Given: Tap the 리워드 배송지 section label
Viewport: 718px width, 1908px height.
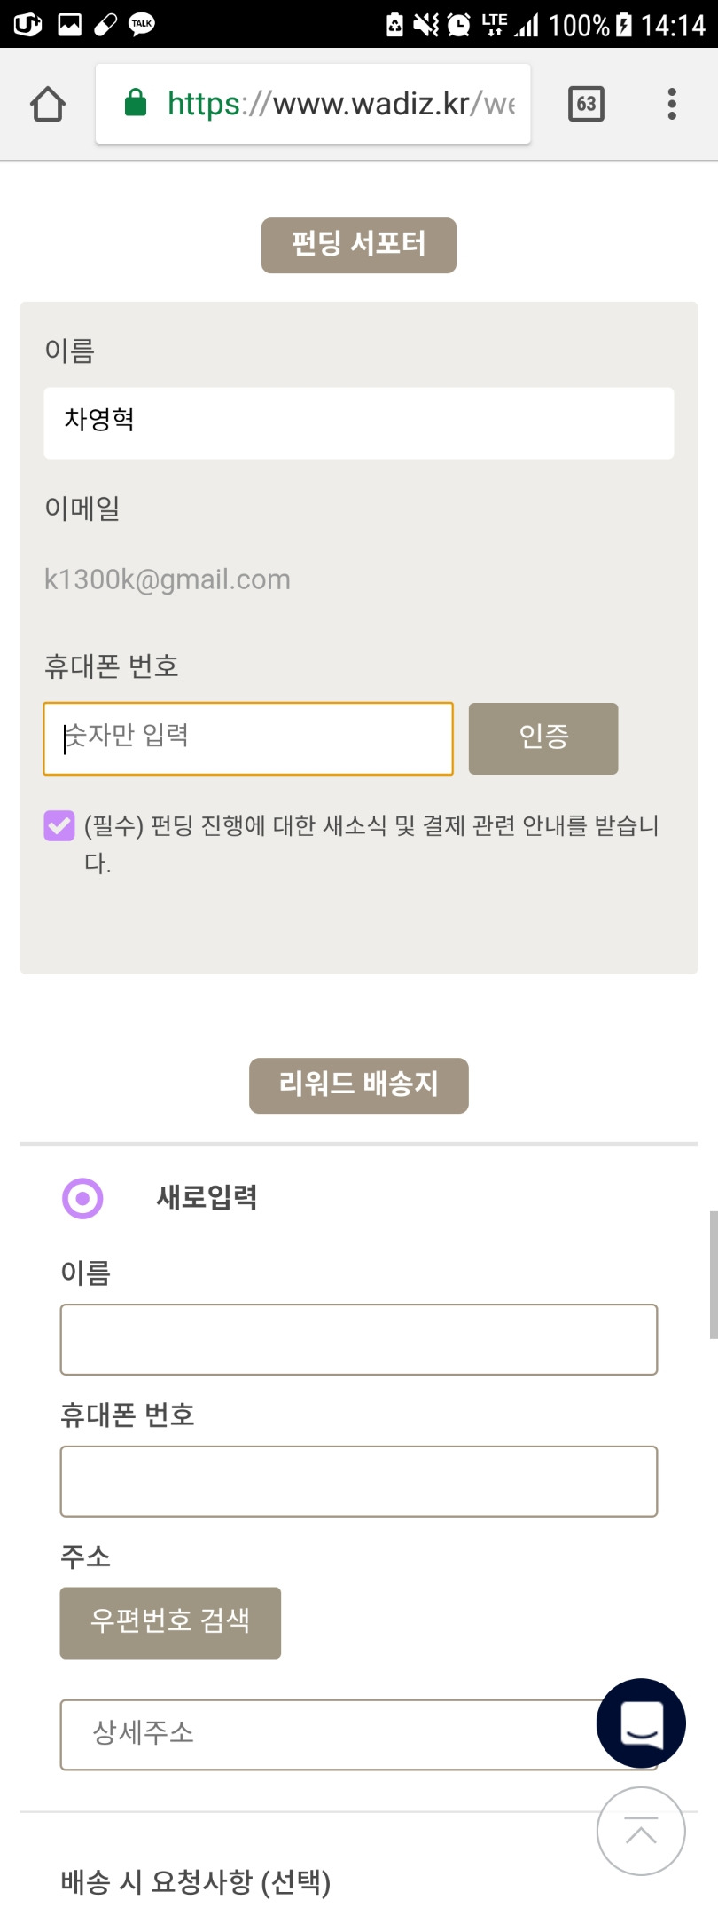Looking at the screenshot, I should pos(359,1085).
